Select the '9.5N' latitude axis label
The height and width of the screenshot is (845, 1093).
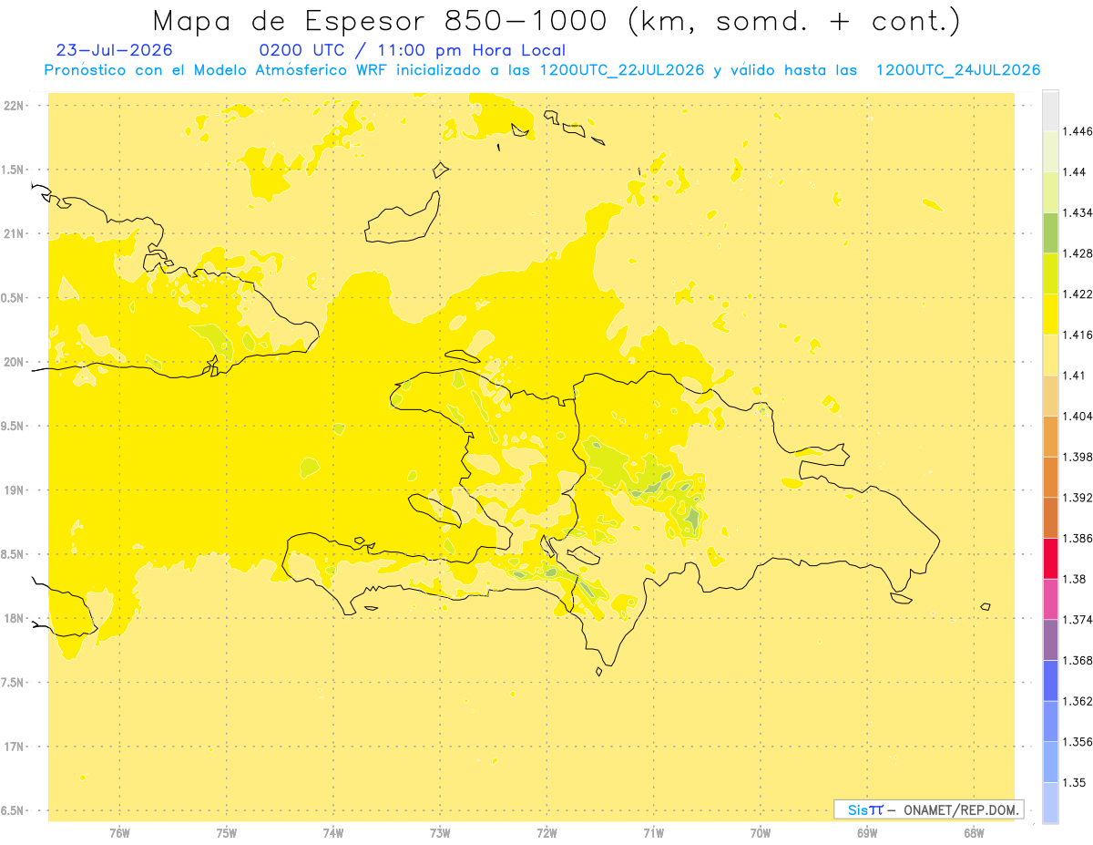[15, 426]
